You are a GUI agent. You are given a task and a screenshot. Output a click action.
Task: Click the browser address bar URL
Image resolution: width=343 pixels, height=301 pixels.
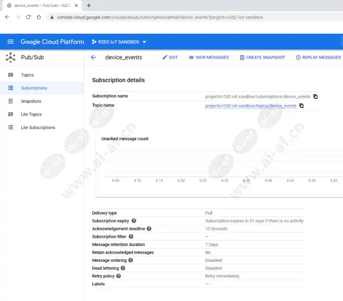tap(160, 17)
